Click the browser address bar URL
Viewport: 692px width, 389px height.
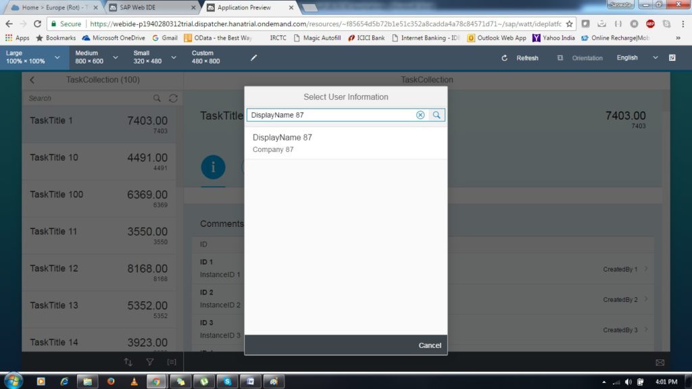point(326,24)
